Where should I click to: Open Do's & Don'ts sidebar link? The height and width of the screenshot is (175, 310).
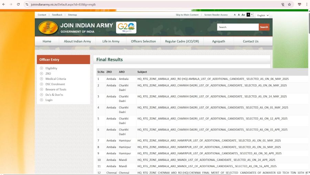click(54, 95)
